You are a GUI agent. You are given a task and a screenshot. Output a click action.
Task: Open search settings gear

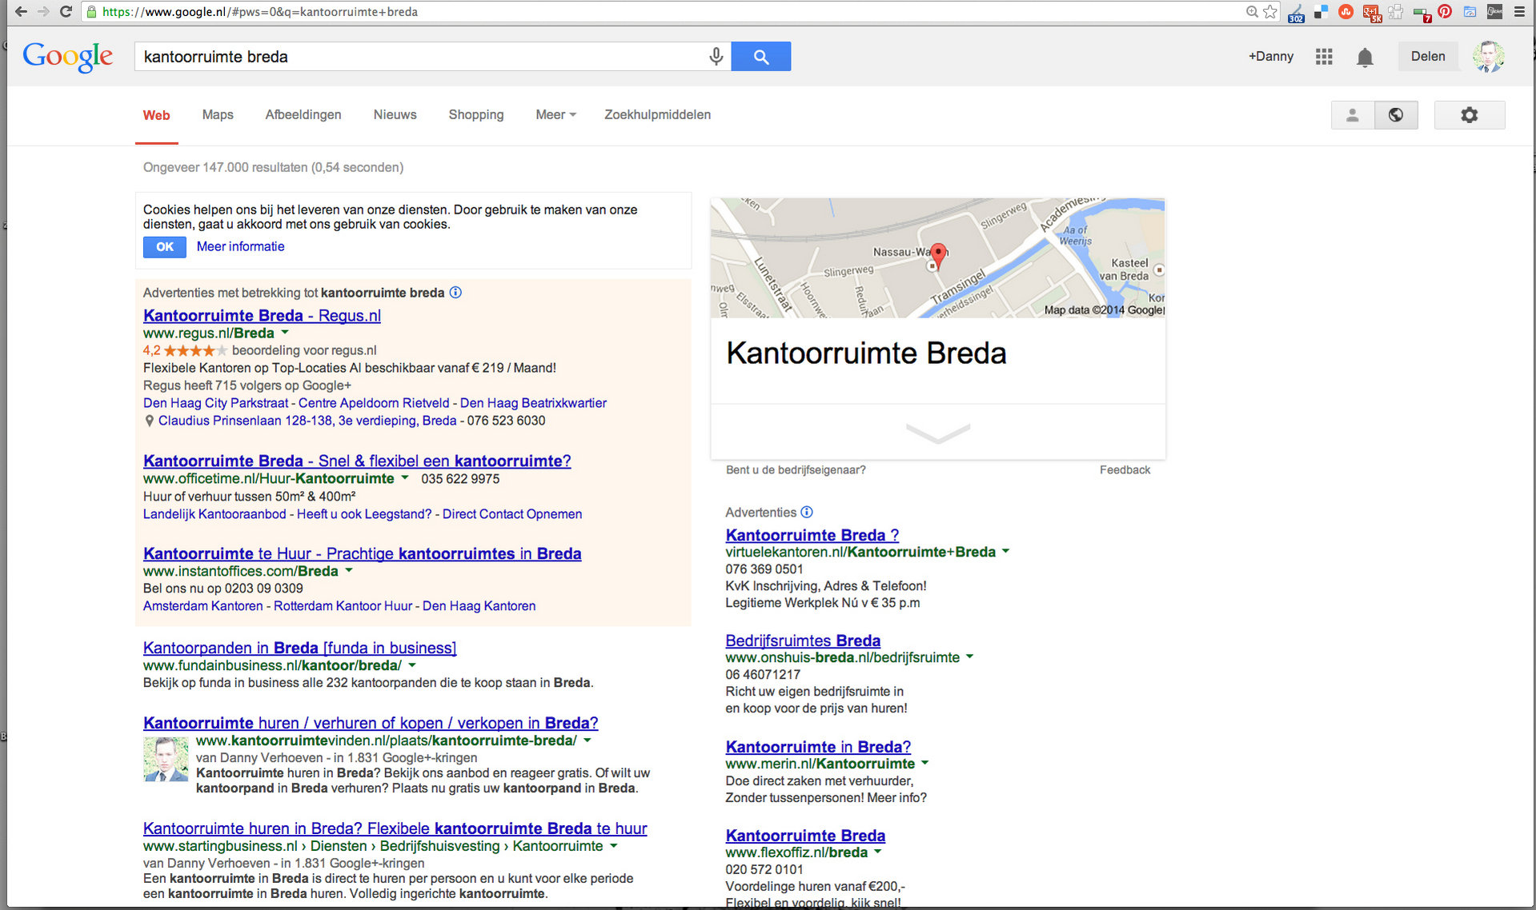pos(1470,114)
